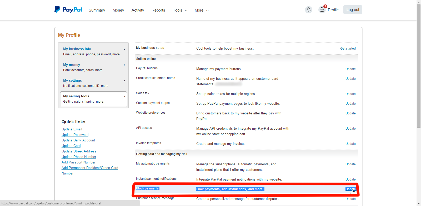The height and width of the screenshot is (206, 421).
Task: Update API access
Action: click(350, 129)
